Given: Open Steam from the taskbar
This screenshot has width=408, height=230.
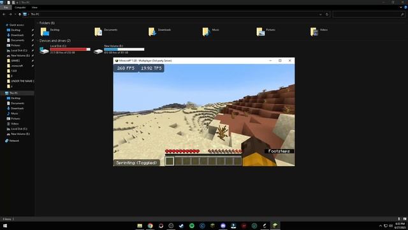Looking at the screenshot, I should coord(181,226).
